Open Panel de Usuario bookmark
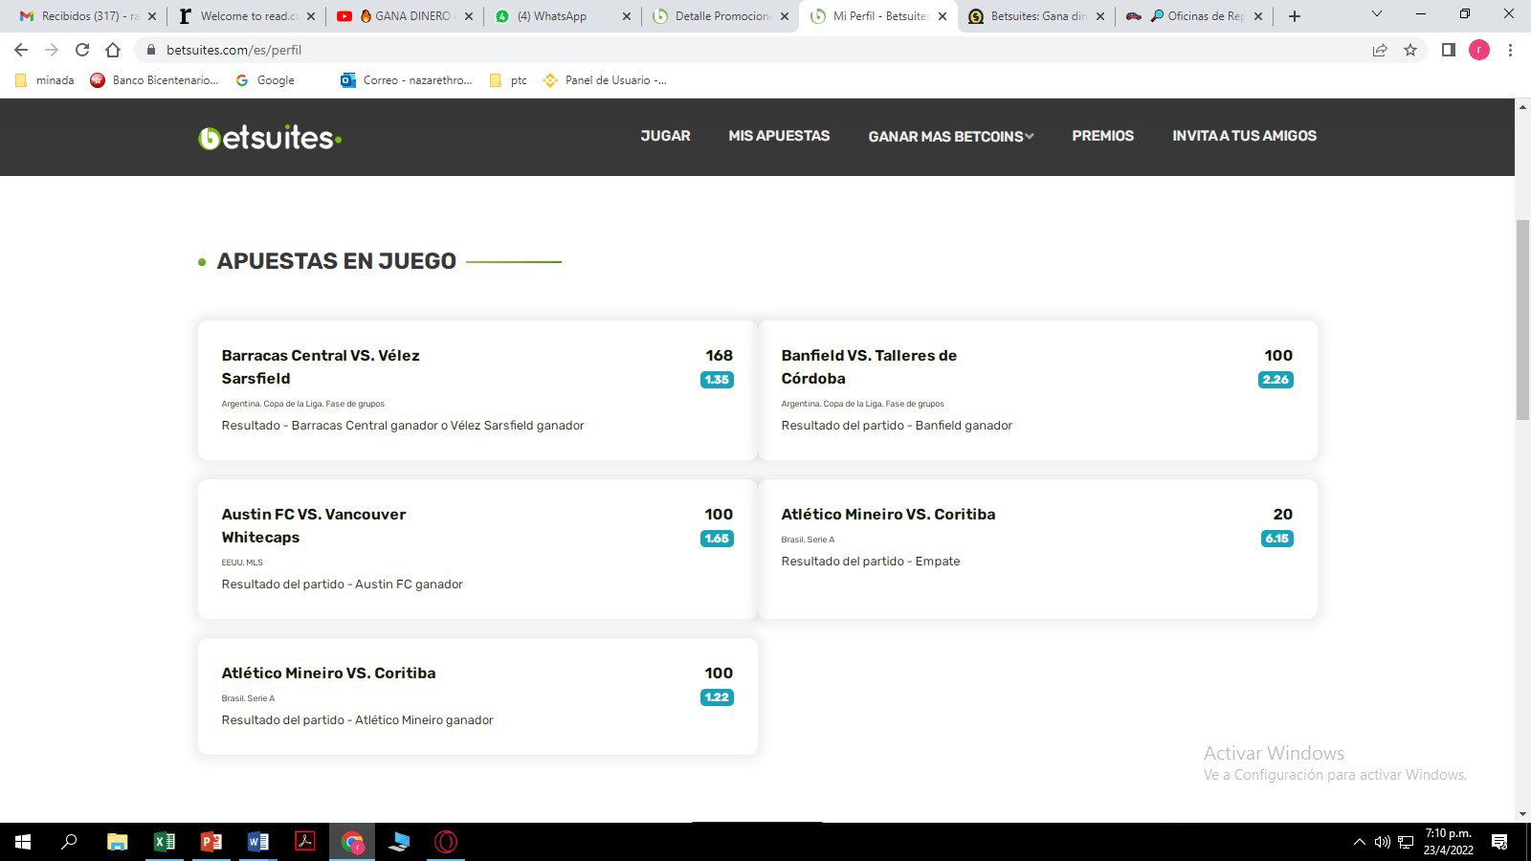This screenshot has height=861, width=1531. 605,80
